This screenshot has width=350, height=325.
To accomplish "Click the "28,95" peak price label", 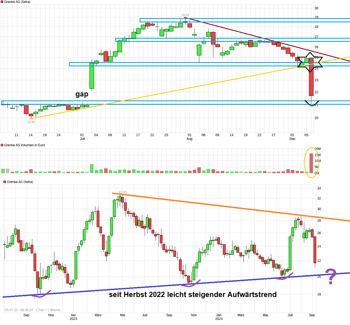I will point(185,15).
